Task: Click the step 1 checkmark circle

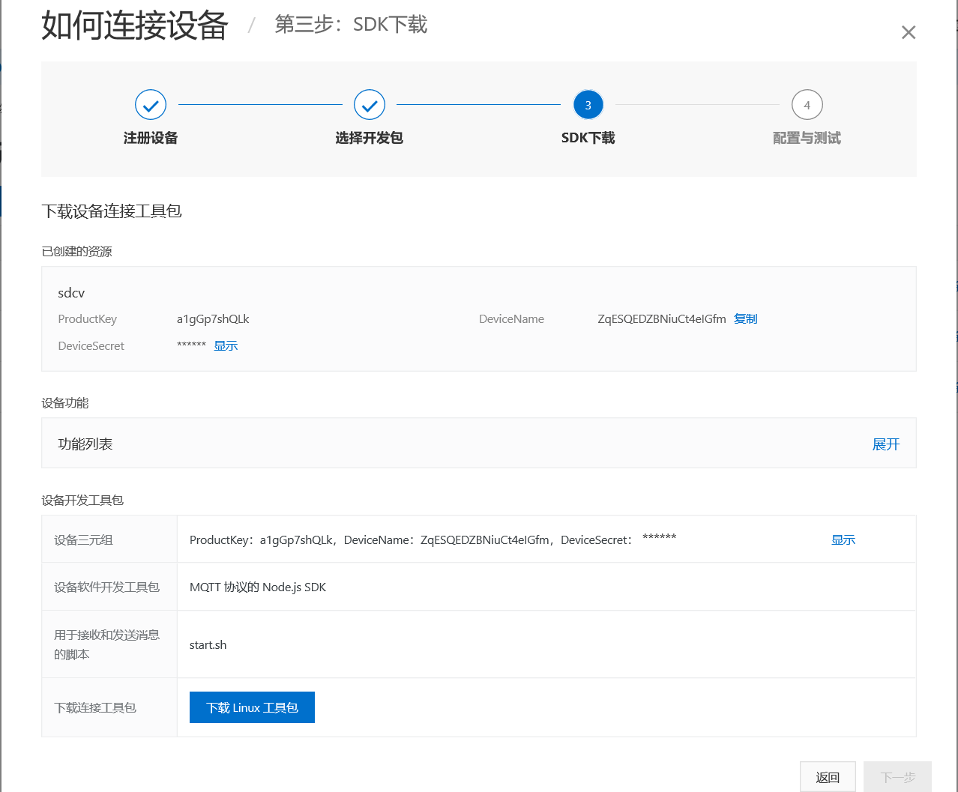Action: point(151,105)
